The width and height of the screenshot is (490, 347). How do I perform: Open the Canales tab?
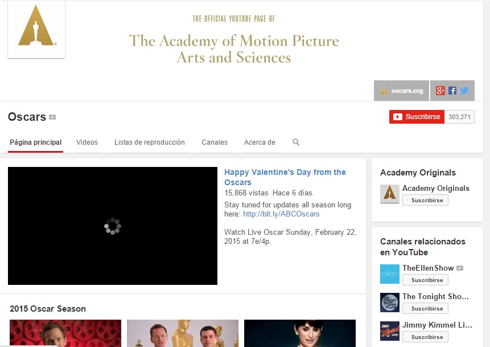pyautogui.click(x=215, y=142)
